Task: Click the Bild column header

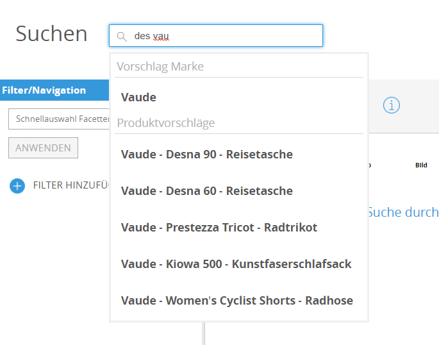Action: click(x=421, y=165)
